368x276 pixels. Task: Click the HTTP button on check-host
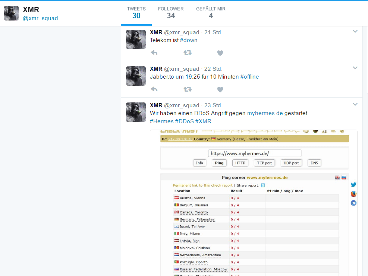[x=240, y=163]
